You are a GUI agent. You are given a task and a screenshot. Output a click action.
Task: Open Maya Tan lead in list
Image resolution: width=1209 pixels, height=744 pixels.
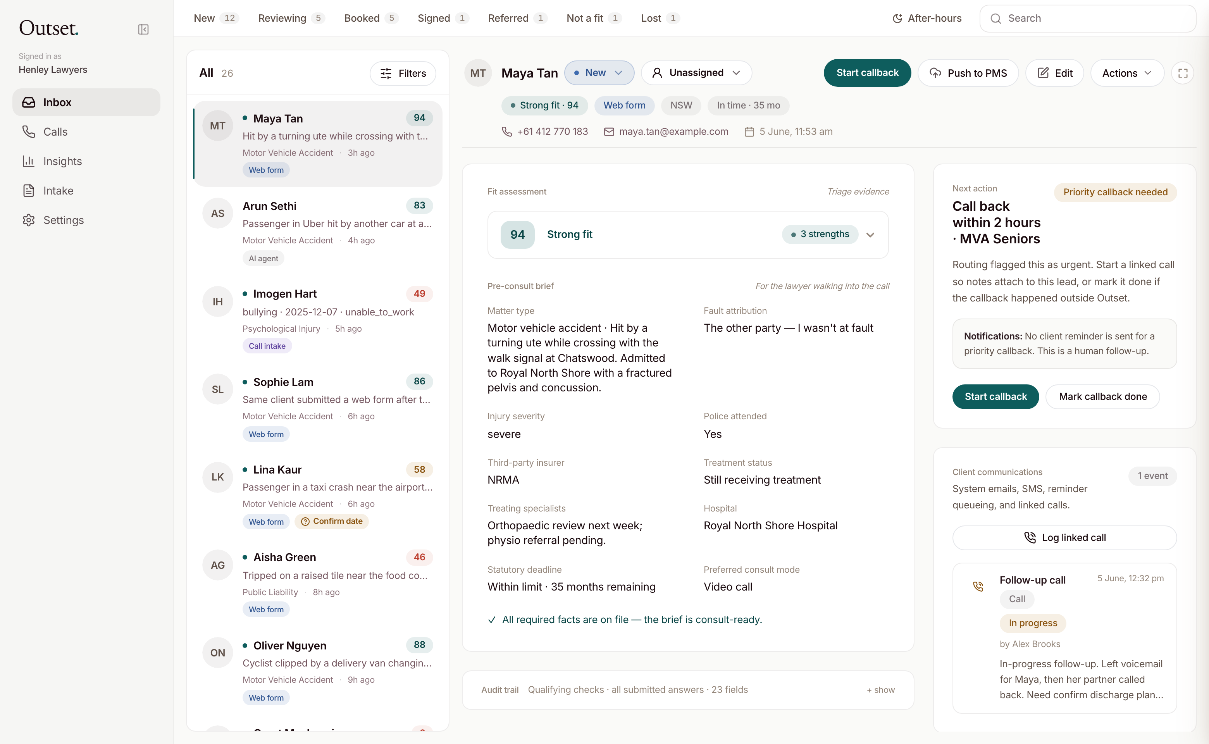[x=317, y=144]
